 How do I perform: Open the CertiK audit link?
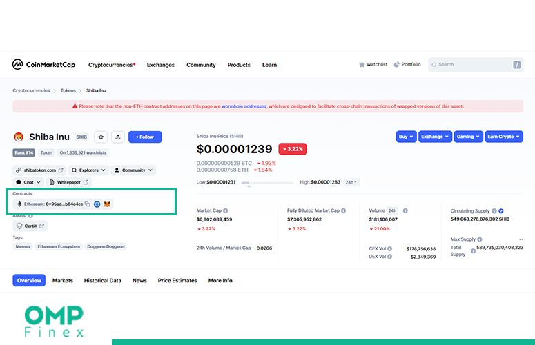(30, 226)
